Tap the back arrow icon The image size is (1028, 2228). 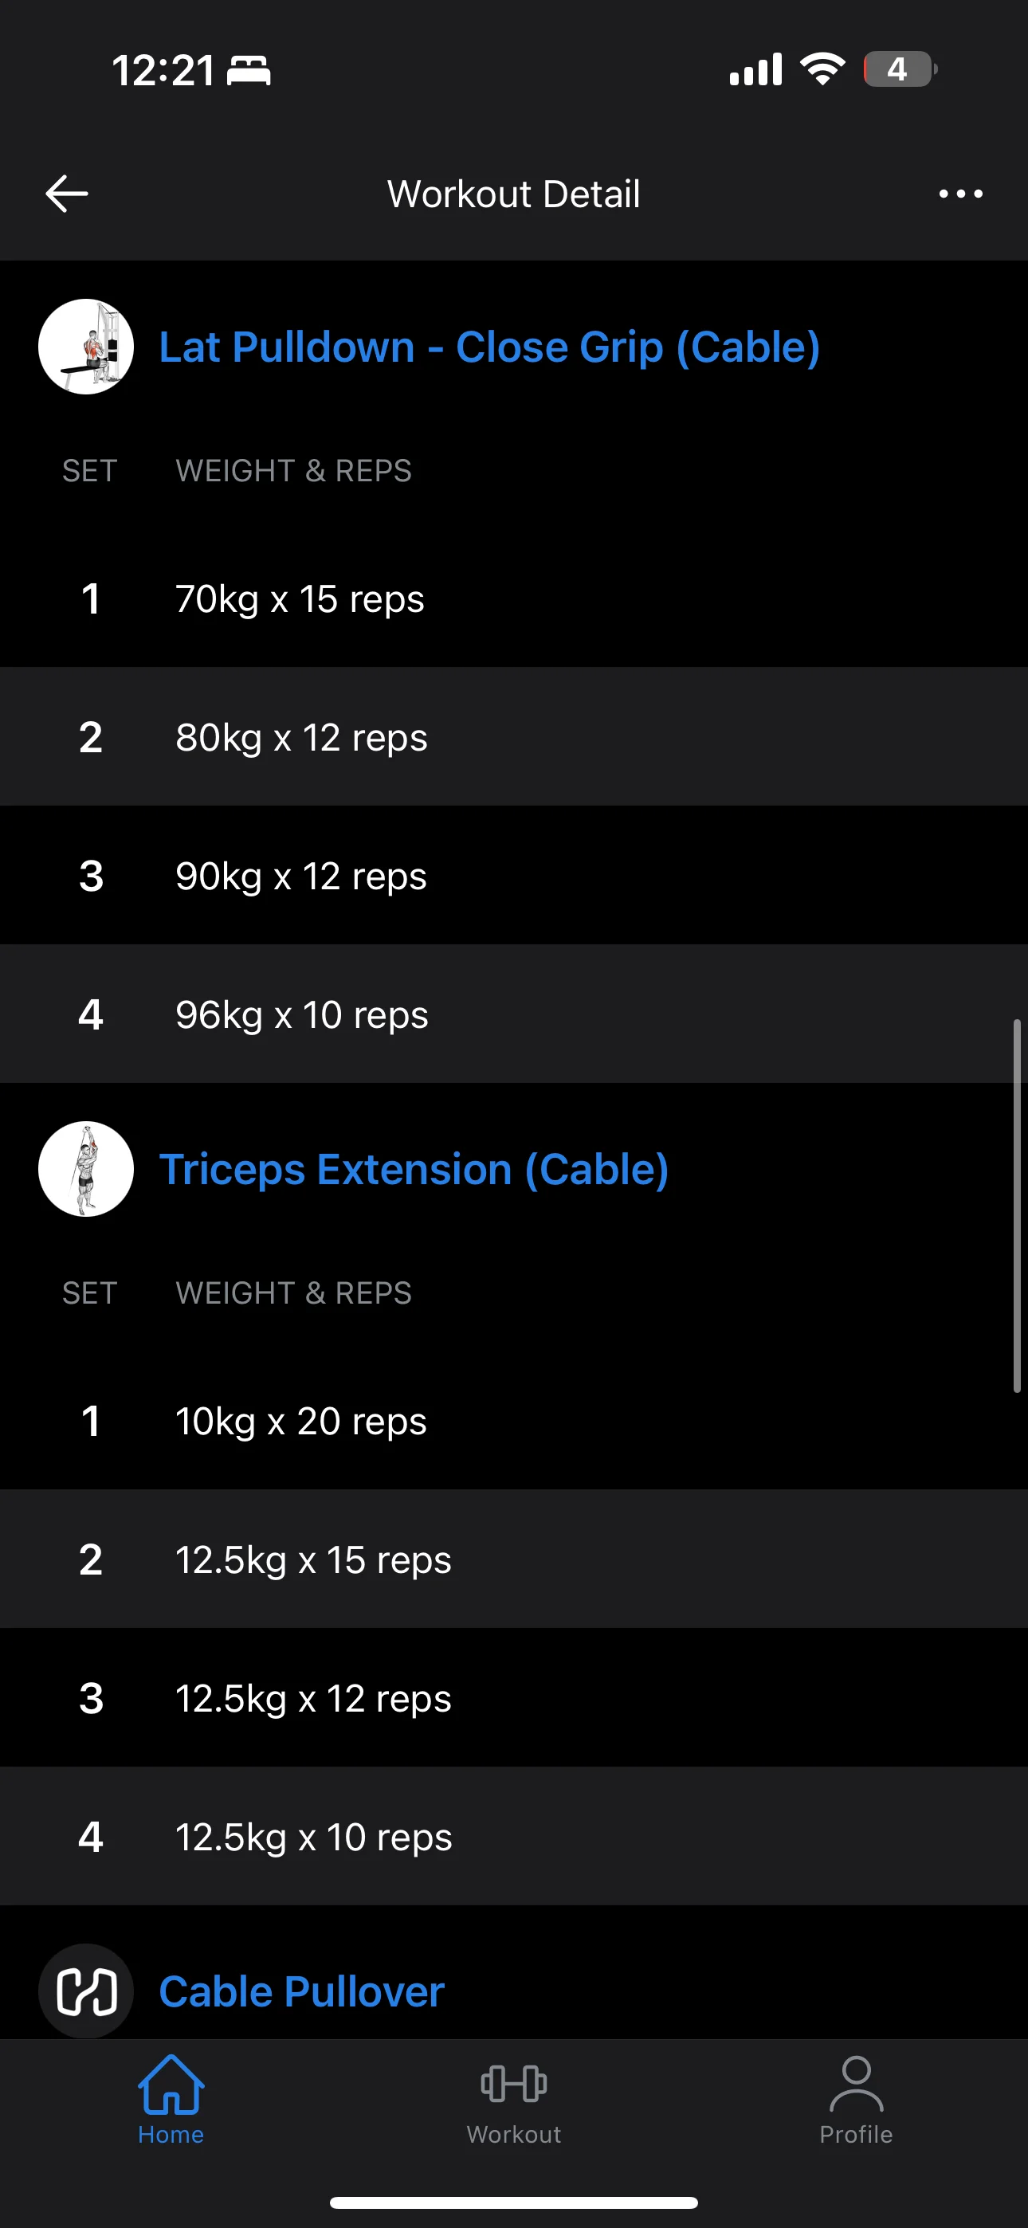[x=67, y=193]
